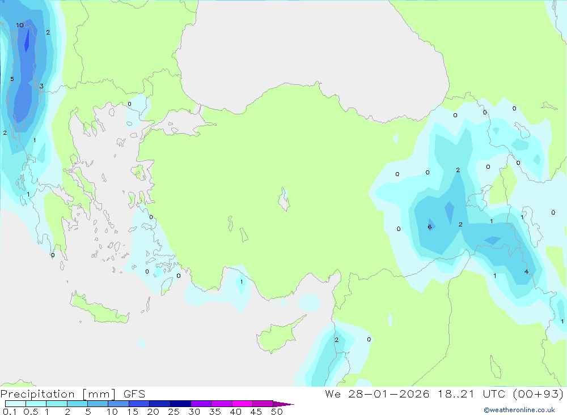
Task: Select legend swatch between 40 and 45
Action: pos(242,404)
